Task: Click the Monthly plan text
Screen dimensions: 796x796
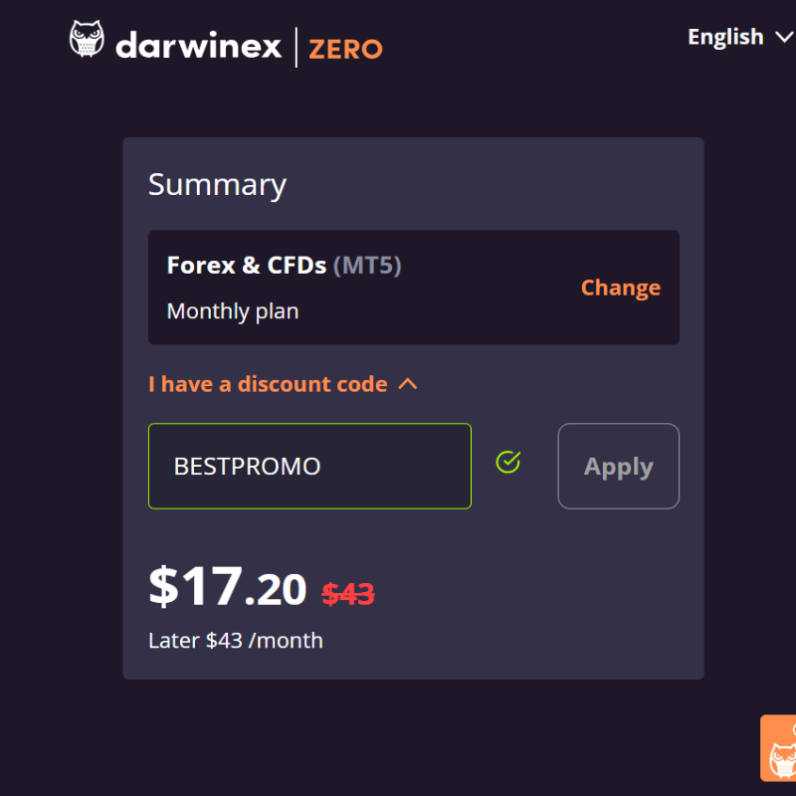Action: click(x=233, y=311)
